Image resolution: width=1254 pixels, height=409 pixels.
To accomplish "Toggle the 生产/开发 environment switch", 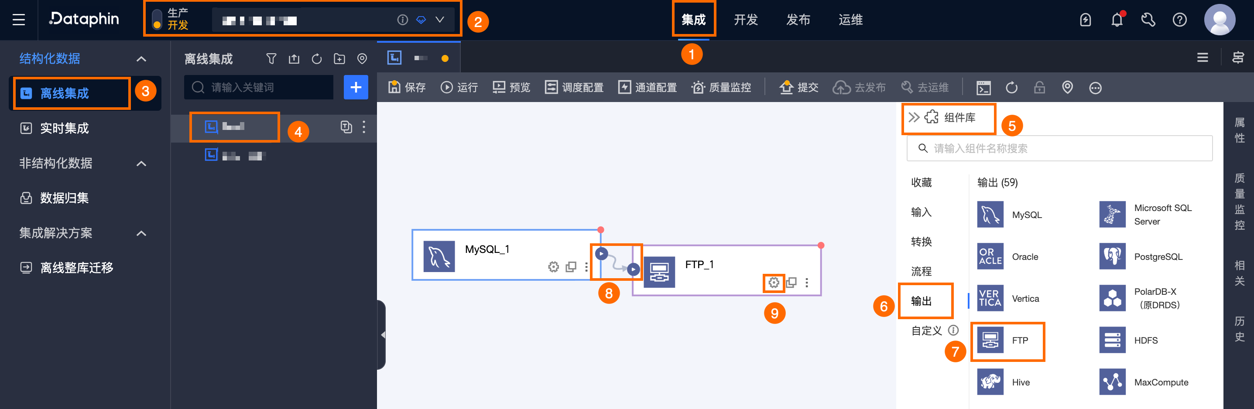I will (x=157, y=20).
